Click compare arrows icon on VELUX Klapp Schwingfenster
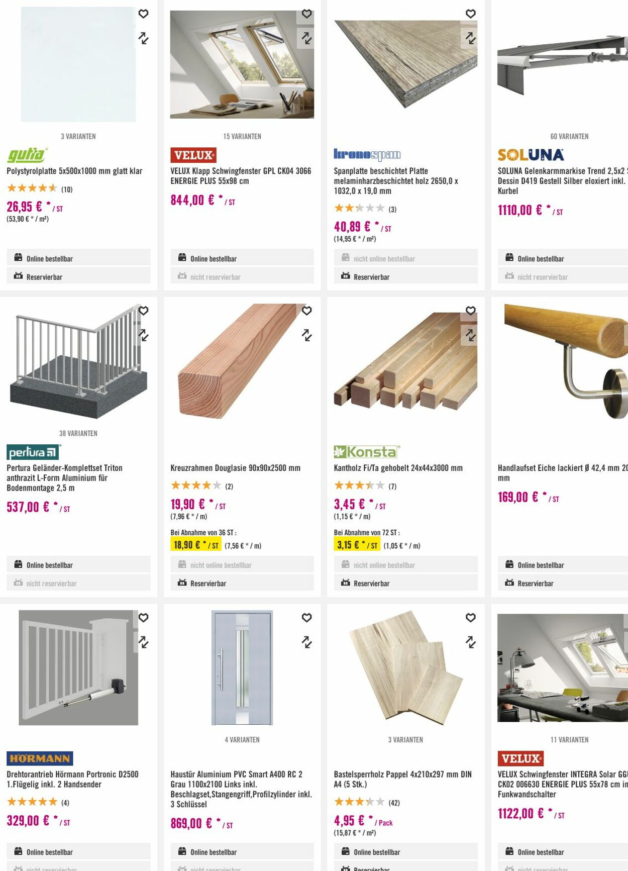 [x=306, y=38]
